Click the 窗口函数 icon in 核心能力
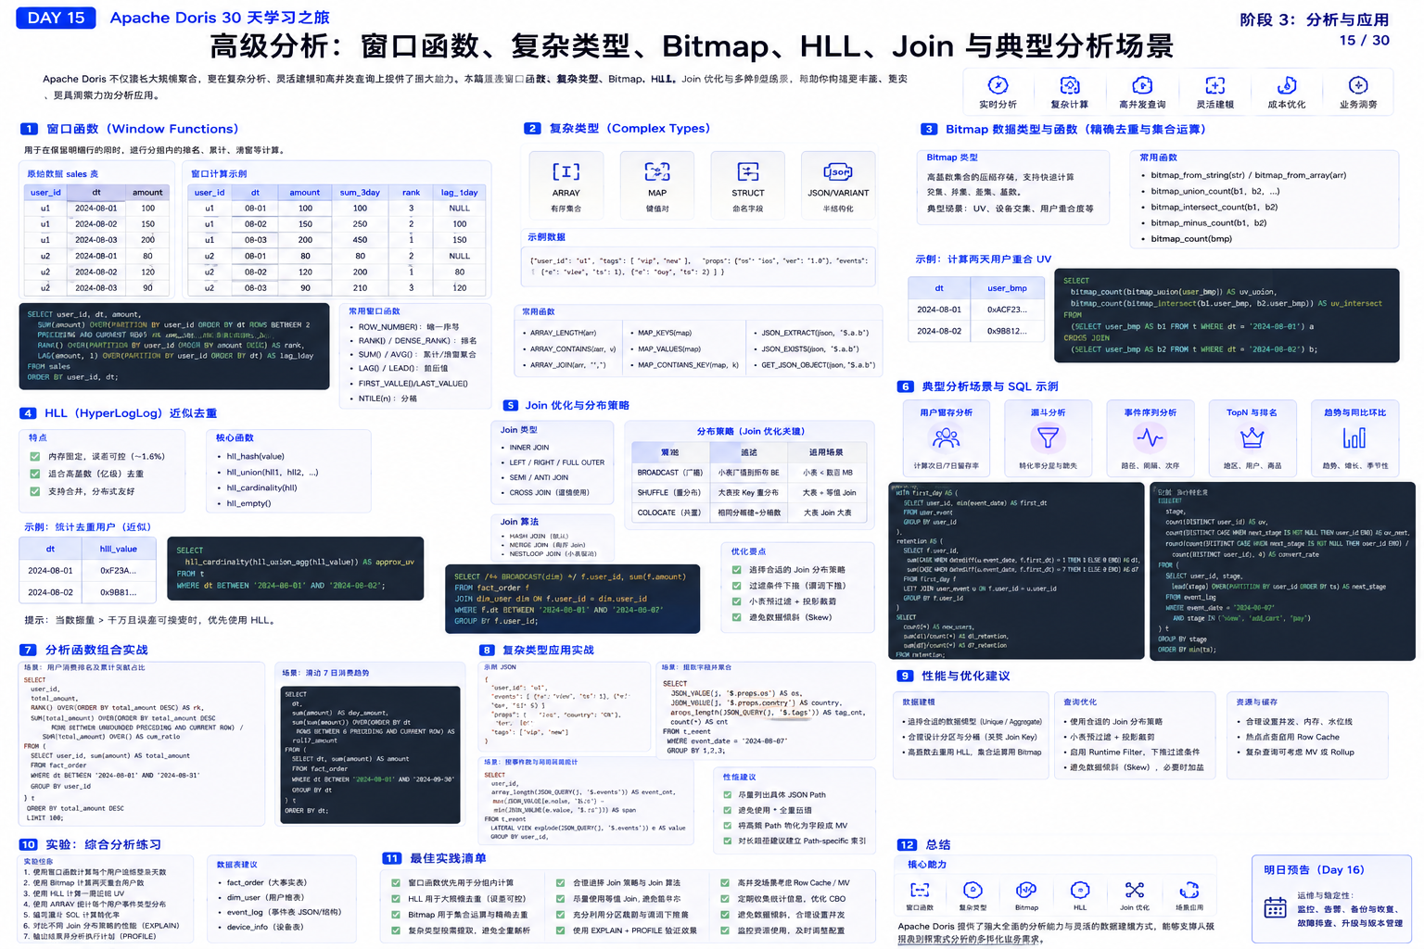This screenshot has width=1424, height=949. (920, 891)
